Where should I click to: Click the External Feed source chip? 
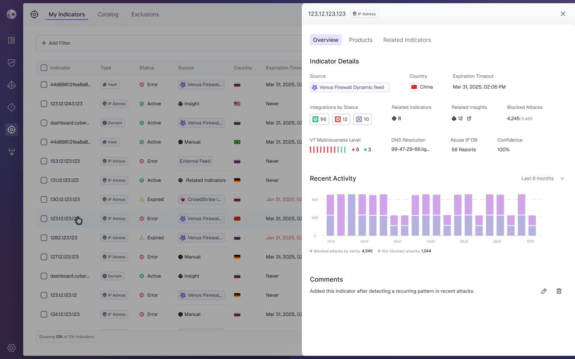(195, 161)
